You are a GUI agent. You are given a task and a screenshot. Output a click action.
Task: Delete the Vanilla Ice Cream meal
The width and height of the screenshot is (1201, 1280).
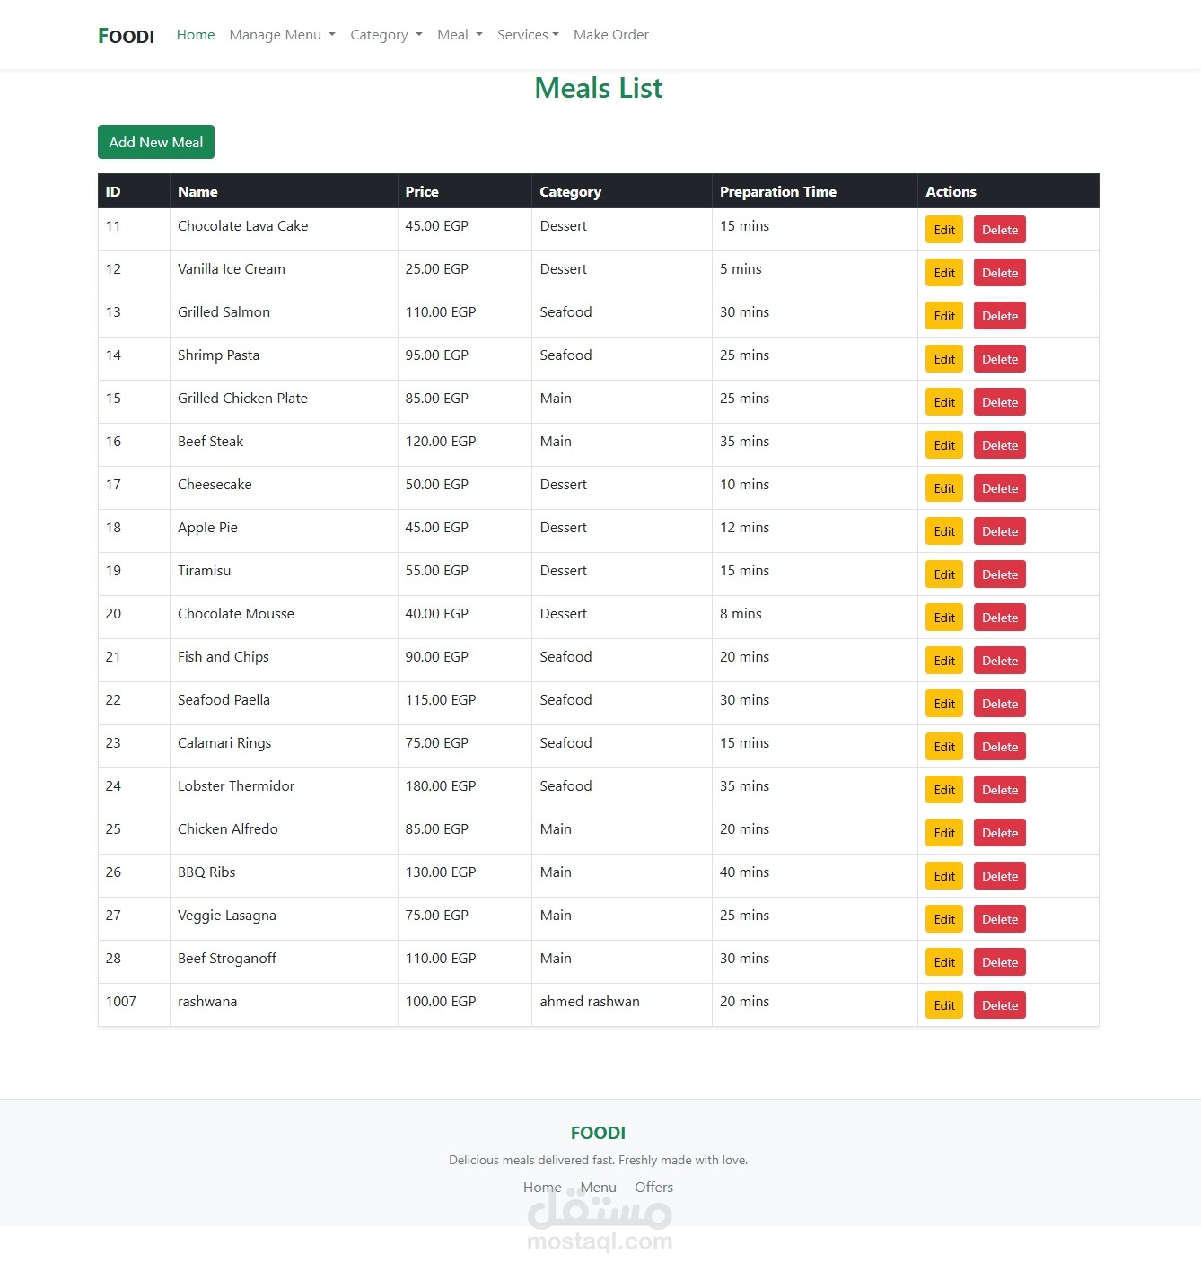(x=999, y=273)
